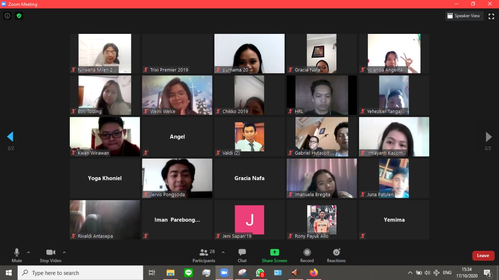Select the Angel participant tile
The width and height of the screenshot is (499, 280).
click(x=177, y=137)
